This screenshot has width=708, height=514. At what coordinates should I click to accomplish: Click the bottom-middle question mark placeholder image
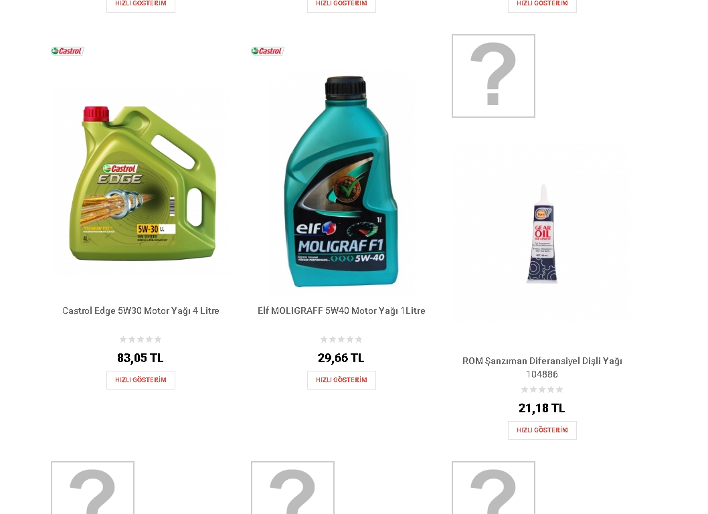pyautogui.click(x=292, y=488)
